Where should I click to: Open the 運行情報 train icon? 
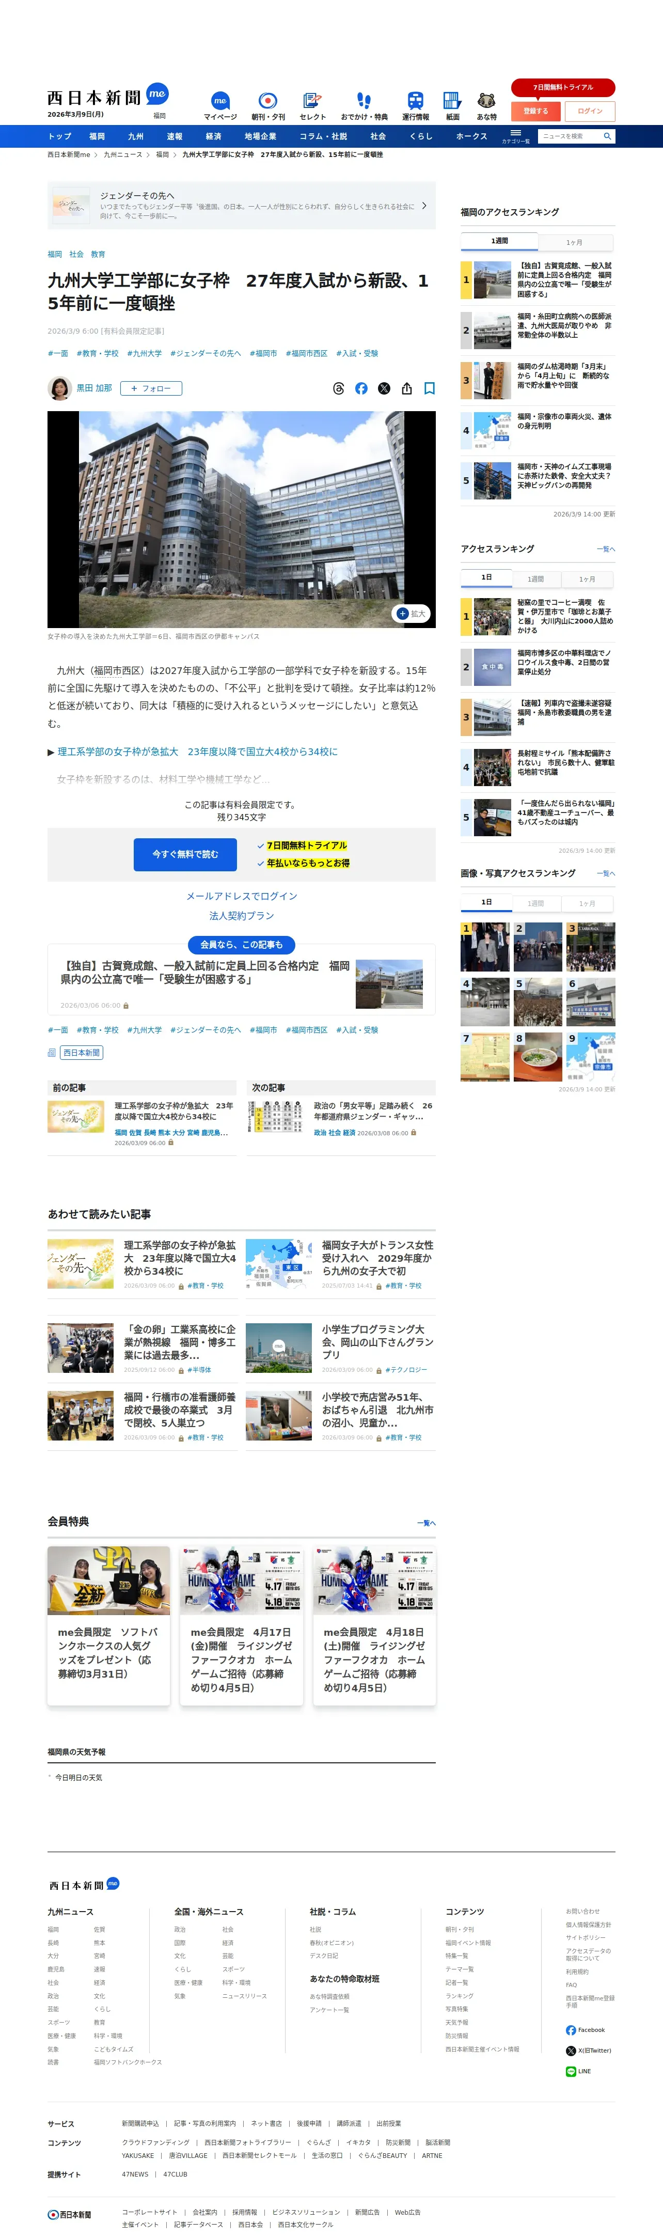pyautogui.click(x=415, y=106)
